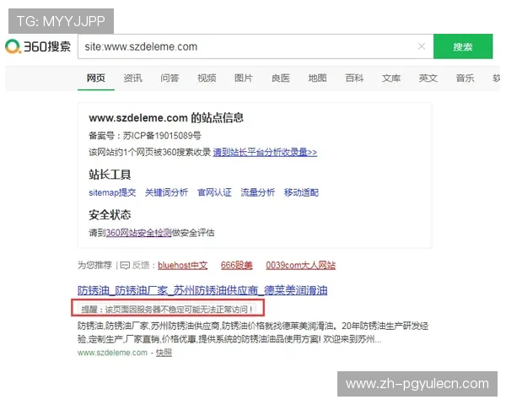Image resolution: width=506 pixels, height=405 pixels.
Task: Switch to the 视频 tab
Action: click(x=207, y=78)
